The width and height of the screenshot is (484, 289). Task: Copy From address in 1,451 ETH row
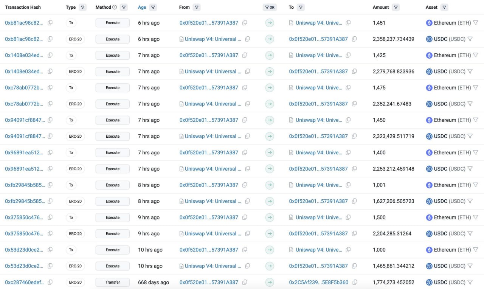click(x=245, y=23)
